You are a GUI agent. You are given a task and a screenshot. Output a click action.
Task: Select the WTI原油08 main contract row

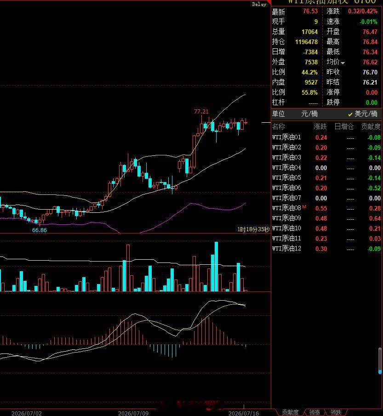326,208
